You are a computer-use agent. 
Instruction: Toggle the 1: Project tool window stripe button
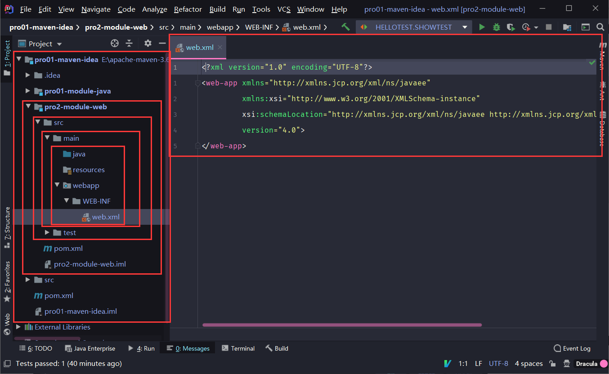[x=7, y=58]
